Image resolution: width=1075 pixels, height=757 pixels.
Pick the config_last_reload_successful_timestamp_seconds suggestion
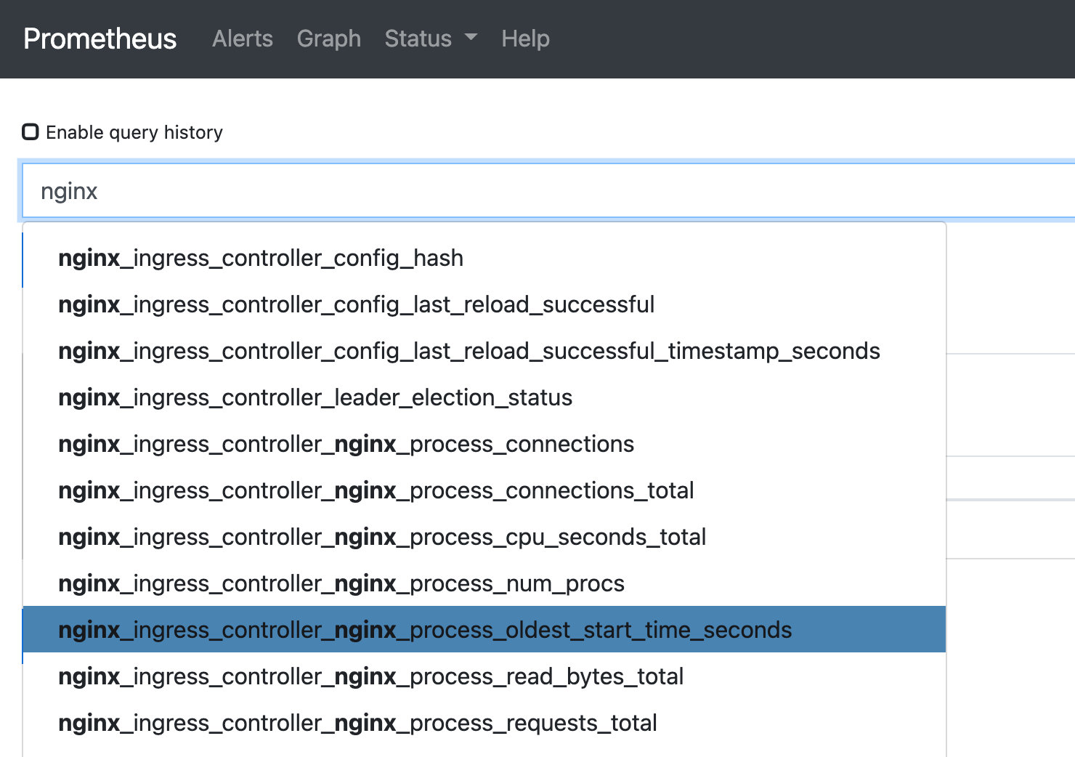point(468,352)
